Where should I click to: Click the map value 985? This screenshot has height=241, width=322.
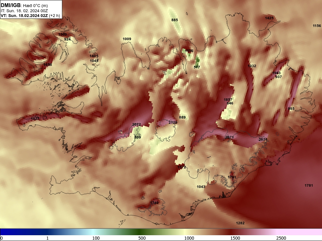tap(291, 109)
